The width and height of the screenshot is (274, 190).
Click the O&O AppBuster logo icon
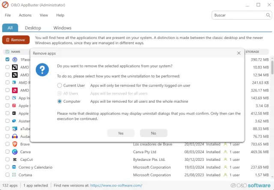point(6,5)
